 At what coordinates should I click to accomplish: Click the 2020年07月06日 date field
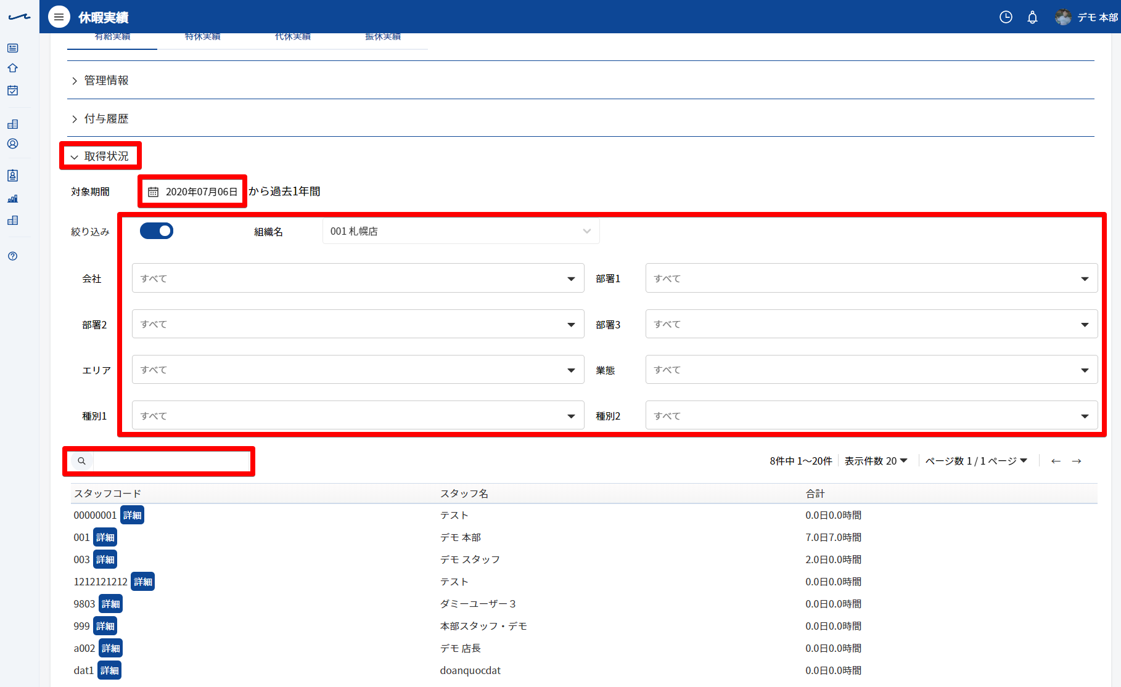[x=193, y=192]
